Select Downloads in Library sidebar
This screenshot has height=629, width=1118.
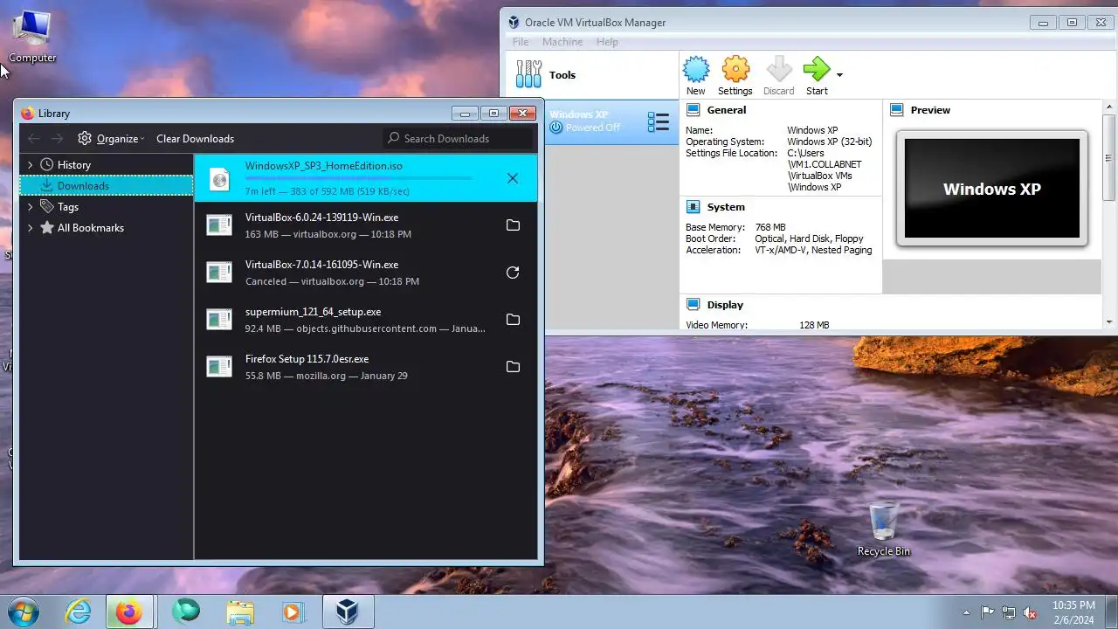pyautogui.click(x=107, y=185)
